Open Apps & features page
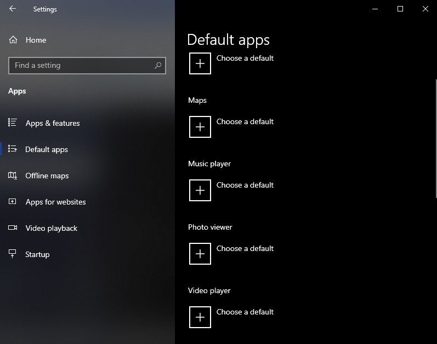Screen dimensions: 437x344 click(53, 123)
